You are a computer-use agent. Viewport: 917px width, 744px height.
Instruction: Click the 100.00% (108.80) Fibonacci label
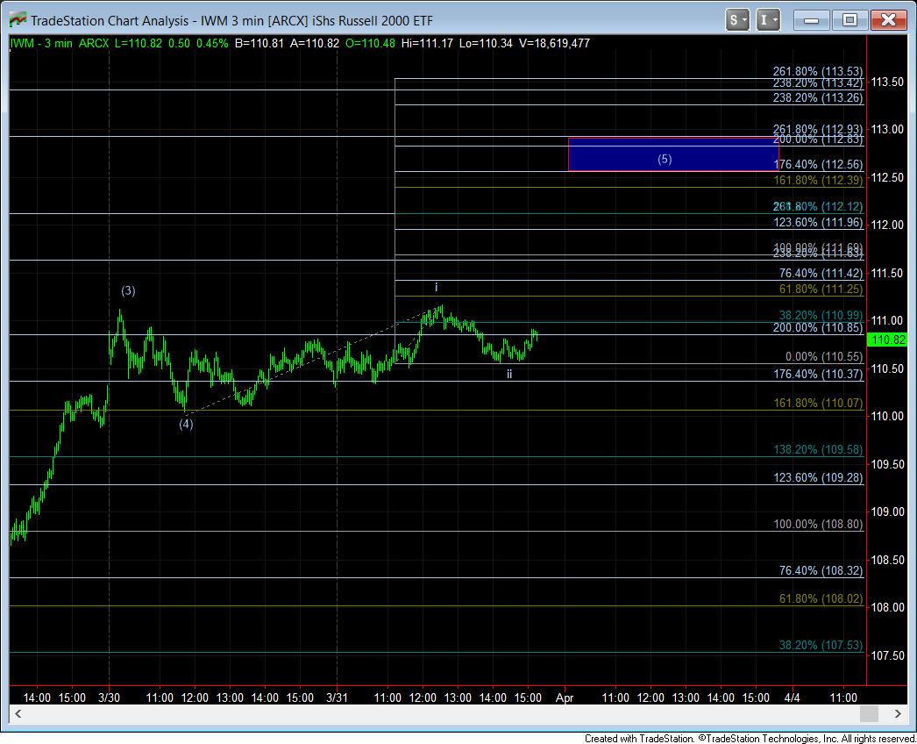click(818, 524)
